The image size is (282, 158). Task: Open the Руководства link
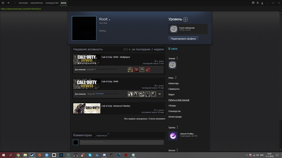click(x=174, y=111)
